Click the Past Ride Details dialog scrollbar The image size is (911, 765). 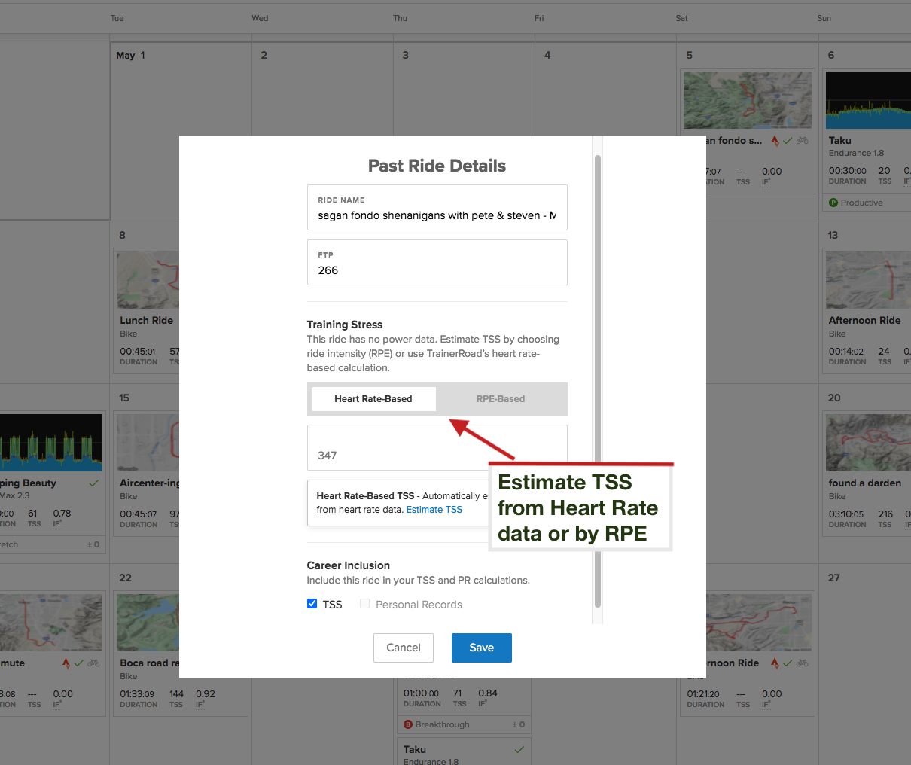click(598, 380)
